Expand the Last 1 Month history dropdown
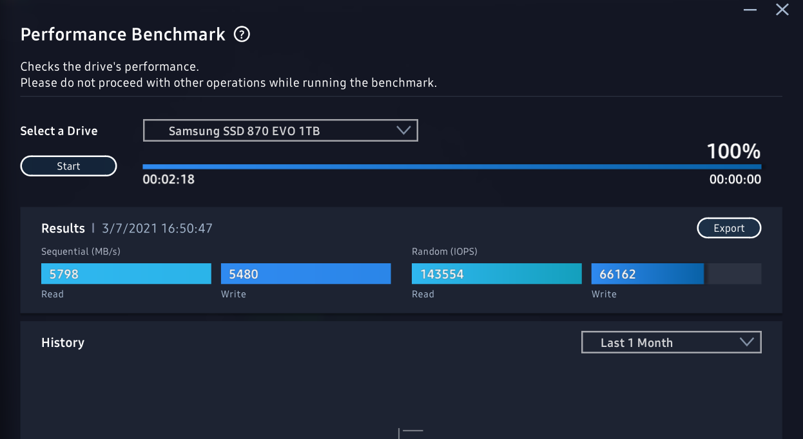803x439 pixels. [x=671, y=342]
